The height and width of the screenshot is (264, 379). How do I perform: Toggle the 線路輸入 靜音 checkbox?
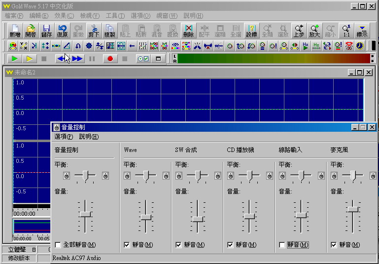tap(282, 245)
